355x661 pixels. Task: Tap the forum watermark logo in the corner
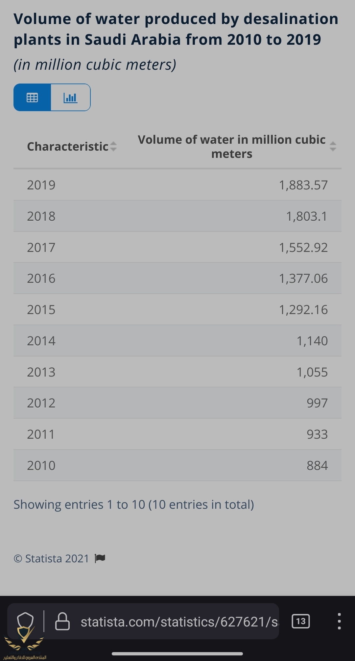point(25,645)
